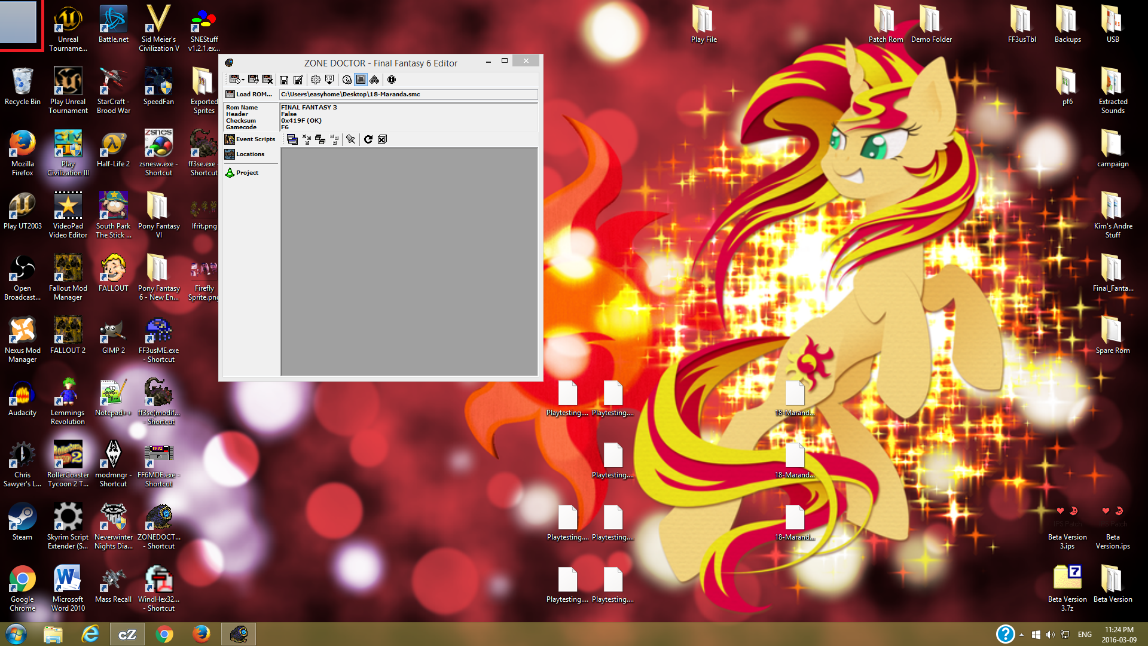Select the ZONEDOCT... shortcut on desktop
1148x646 pixels.
click(159, 528)
